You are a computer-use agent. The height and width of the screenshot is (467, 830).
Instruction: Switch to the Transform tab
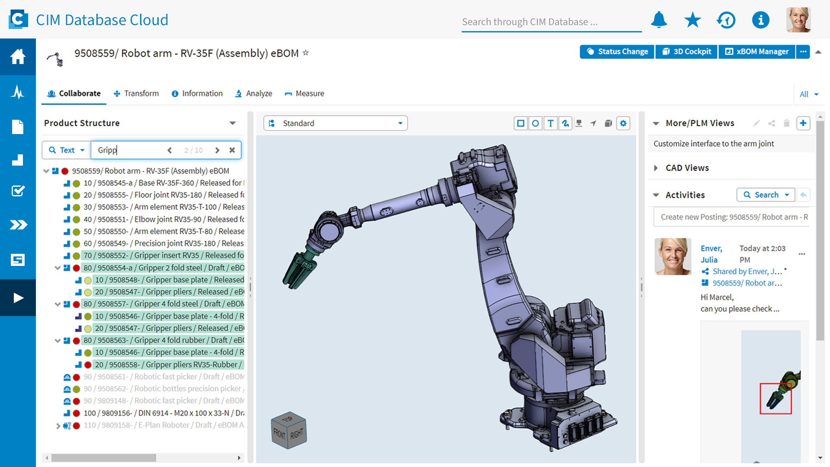coord(136,93)
